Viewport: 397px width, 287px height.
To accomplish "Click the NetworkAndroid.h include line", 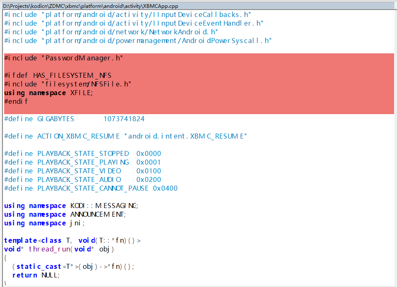I will [111, 32].
